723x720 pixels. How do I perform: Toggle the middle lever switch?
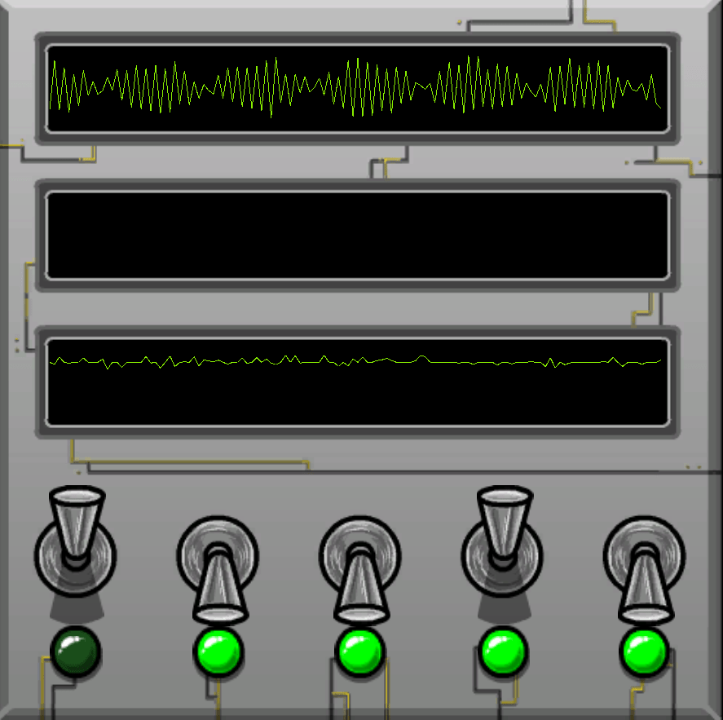coord(359,571)
